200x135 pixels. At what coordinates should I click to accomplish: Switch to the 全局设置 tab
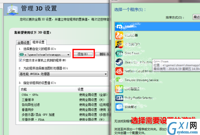23,42
